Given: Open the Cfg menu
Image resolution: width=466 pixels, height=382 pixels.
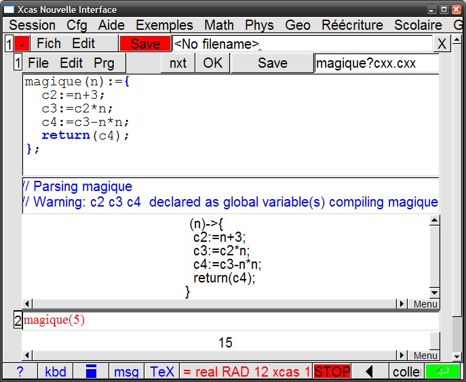Looking at the screenshot, I should pyautogui.click(x=77, y=25).
